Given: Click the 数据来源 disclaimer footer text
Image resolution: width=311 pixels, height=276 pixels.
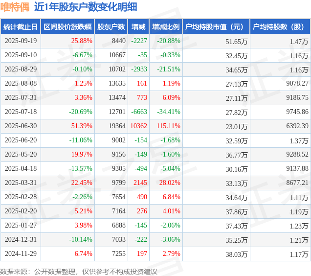Looking at the screenshot, I should click(x=79, y=272).
